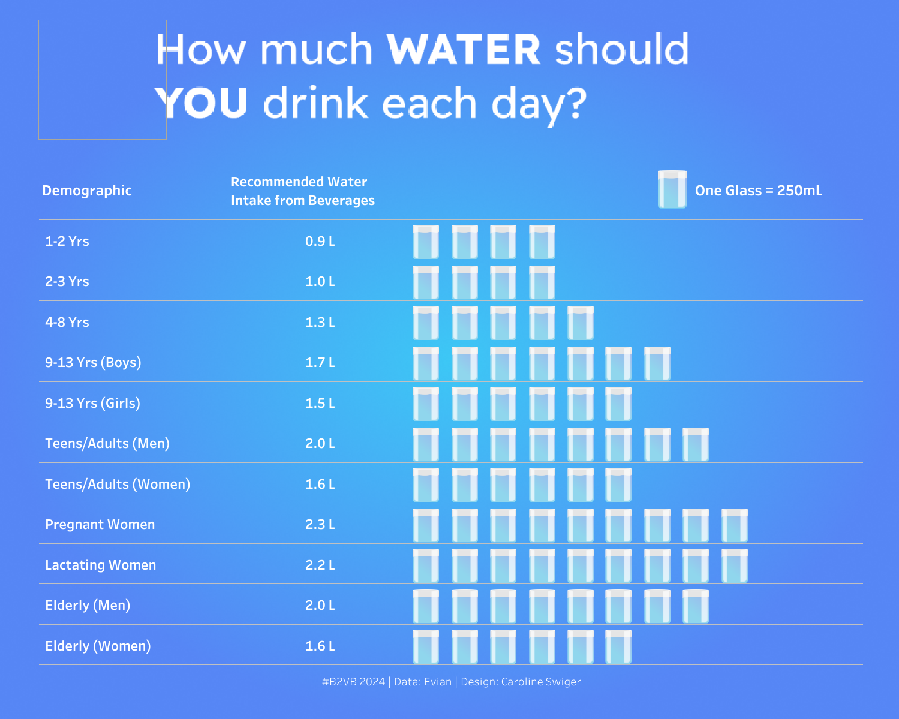Screen dimensions: 899x719
Task: Click the last glass in the Pregnant Women row
Action: pyautogui.click(x=734, y=525)
